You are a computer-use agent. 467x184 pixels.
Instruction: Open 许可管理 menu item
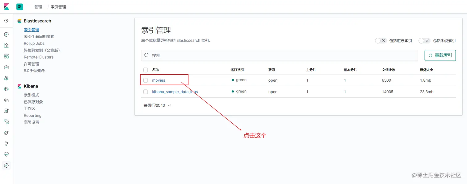[32, 64]
